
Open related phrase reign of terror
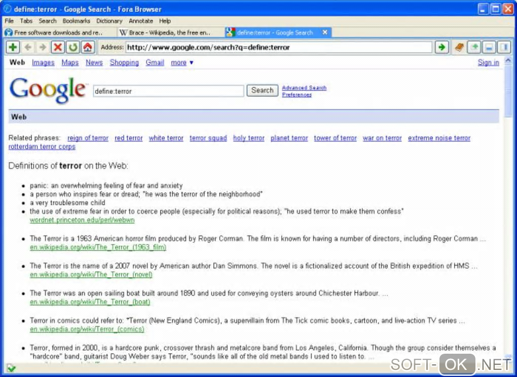pos(88,138)
